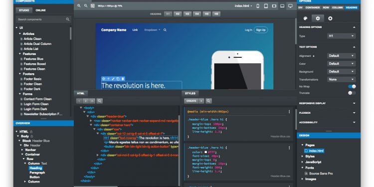Select the tablet portrait preview icon
Viewport: 374px width, 187px height.
pos(266,6)
